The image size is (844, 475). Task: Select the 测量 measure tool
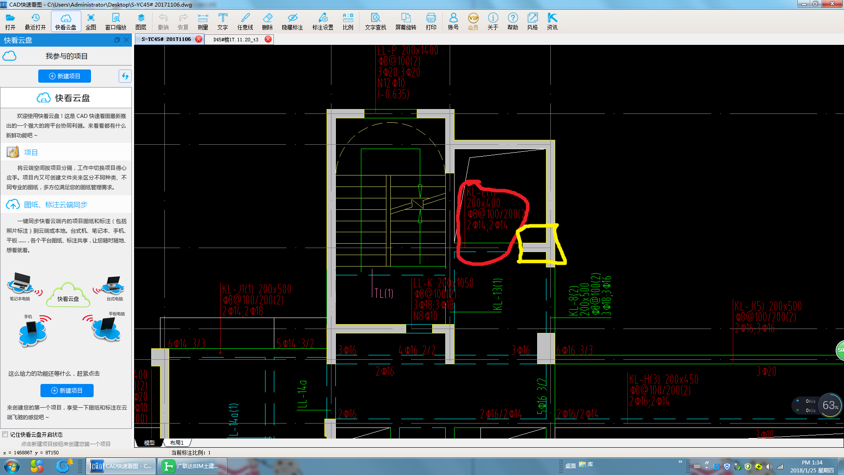(x=203, y=21)
